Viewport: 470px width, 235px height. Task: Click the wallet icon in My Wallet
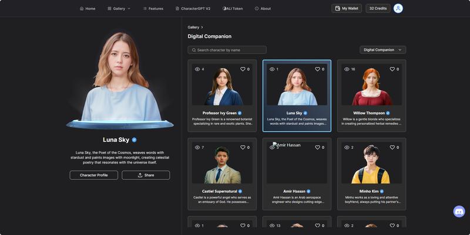tap(337, 8)
